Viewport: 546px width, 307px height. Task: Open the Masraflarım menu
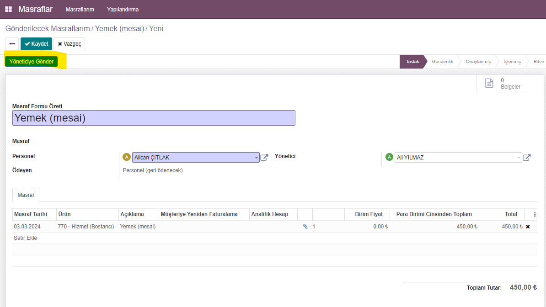[x=80, y=9]
